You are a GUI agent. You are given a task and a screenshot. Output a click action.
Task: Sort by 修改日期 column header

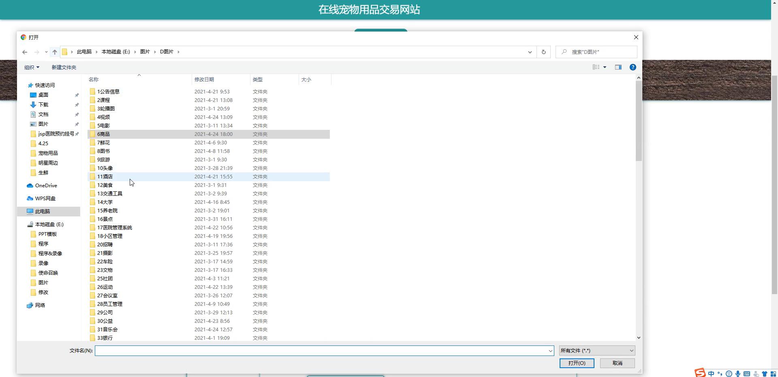click(204, 80)
